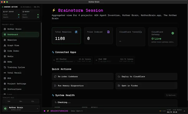188x114 pixels.
Task: Click the DAEMON ACTIVE status indicator
Action: point(10,7)
